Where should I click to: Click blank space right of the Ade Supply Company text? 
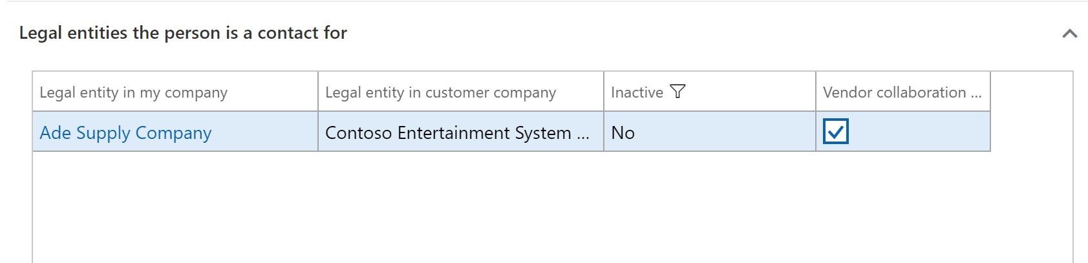(265, 132)
